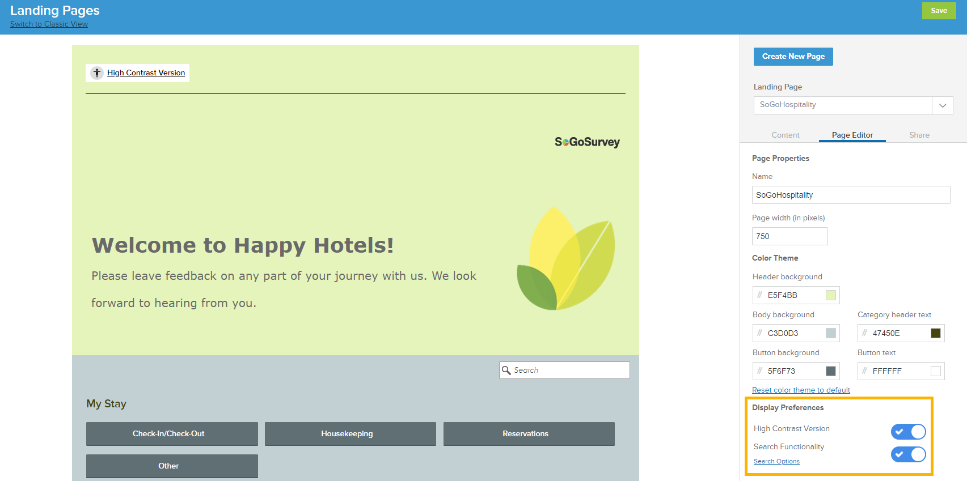967x481 pixels.
Task: Pick the Body background color swatch
Action: [831, 333]
